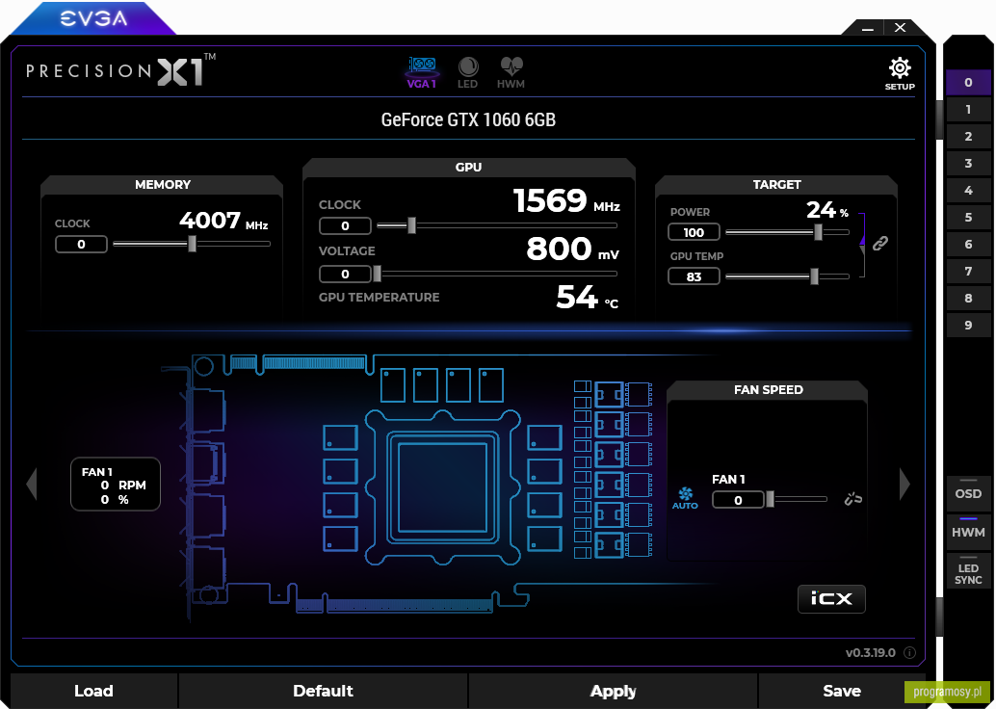Reset settings with the Default button

323,691
